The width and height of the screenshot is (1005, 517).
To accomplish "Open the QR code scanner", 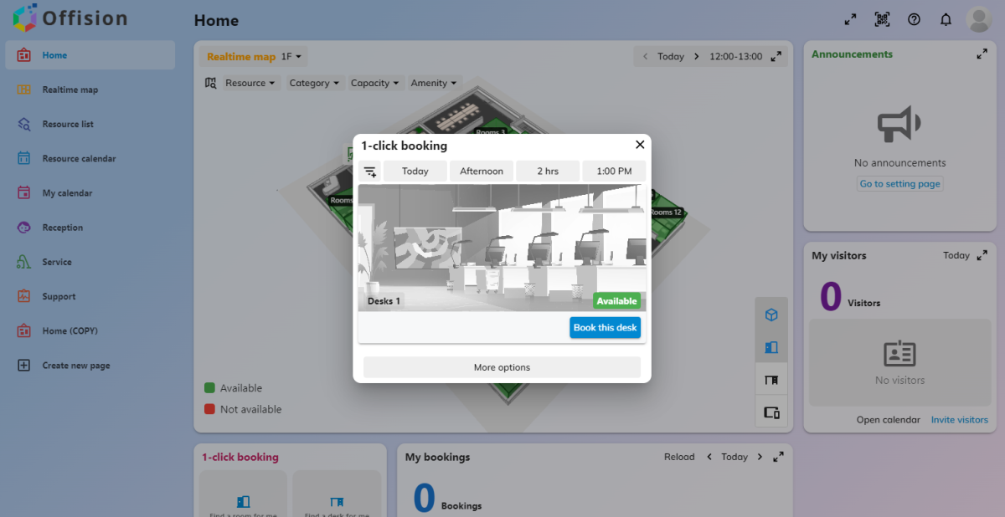I will pos(882,19).
